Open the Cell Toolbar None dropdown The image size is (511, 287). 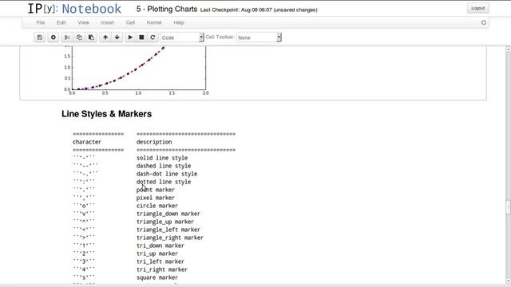tap(259, 37)
